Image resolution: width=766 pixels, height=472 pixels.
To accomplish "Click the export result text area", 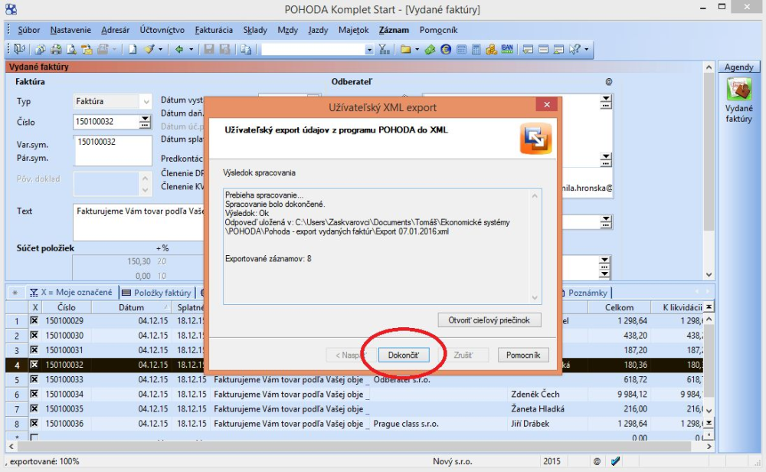I will tap(382, 247).
